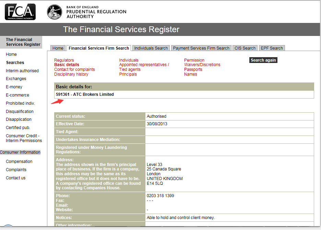Click firm name 591361 - ATC Brokers Limited

(x=85, y=94)
